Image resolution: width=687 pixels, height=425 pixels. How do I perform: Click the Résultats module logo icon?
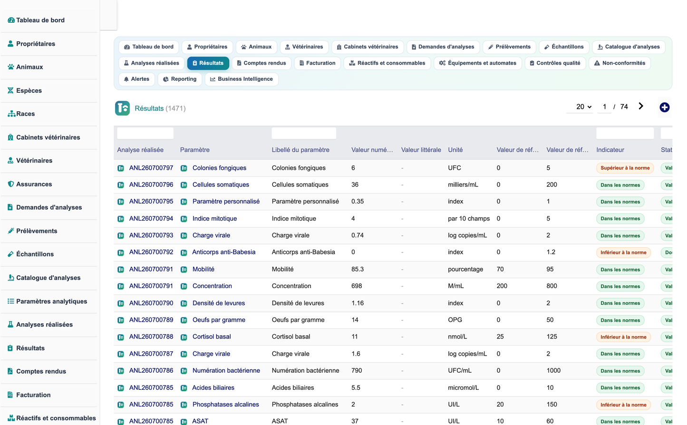122,108
